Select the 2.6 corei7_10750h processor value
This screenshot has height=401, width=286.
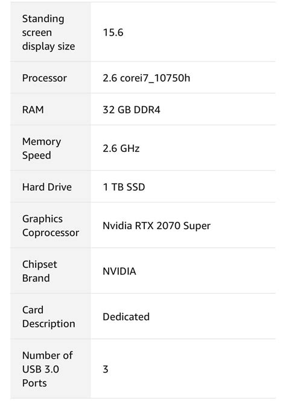point(147,78)
